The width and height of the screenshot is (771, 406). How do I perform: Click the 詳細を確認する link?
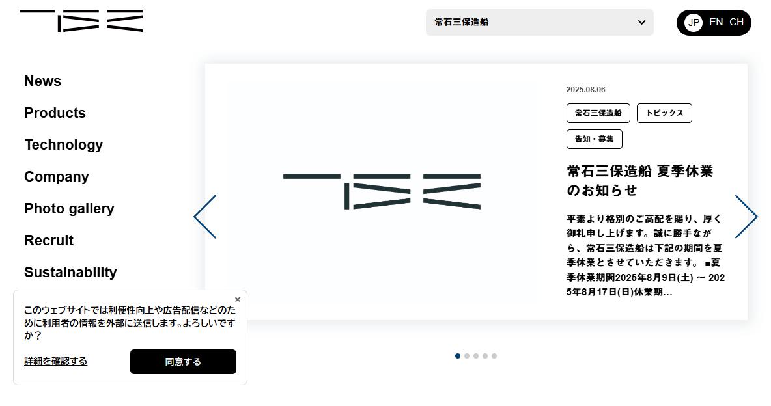pyautogui.click(x=55, y=361)
